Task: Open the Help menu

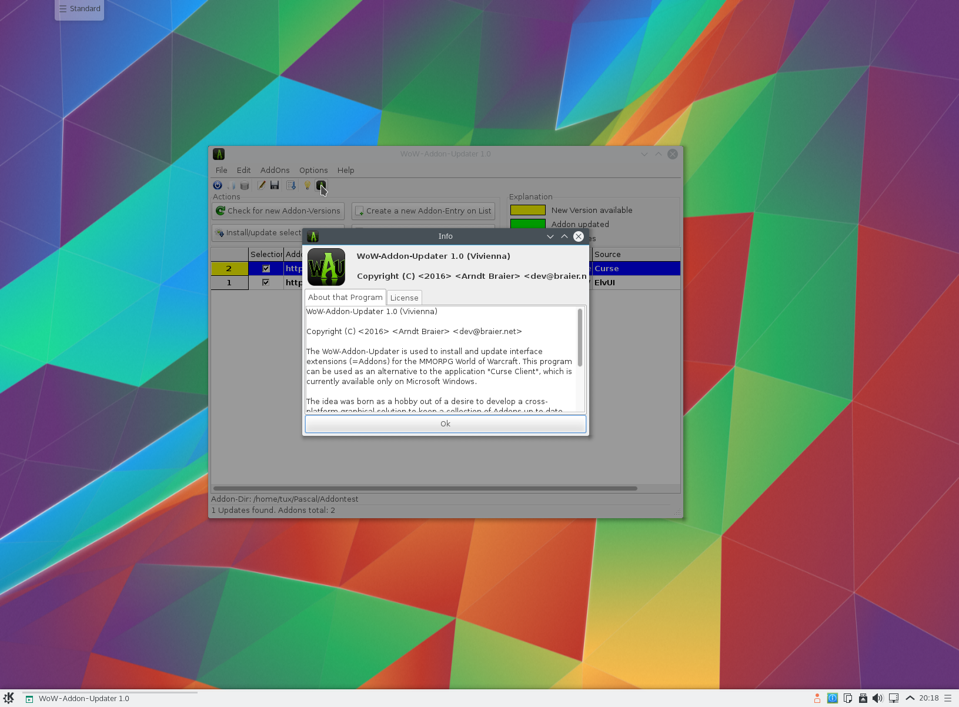Action: point(346,170)
